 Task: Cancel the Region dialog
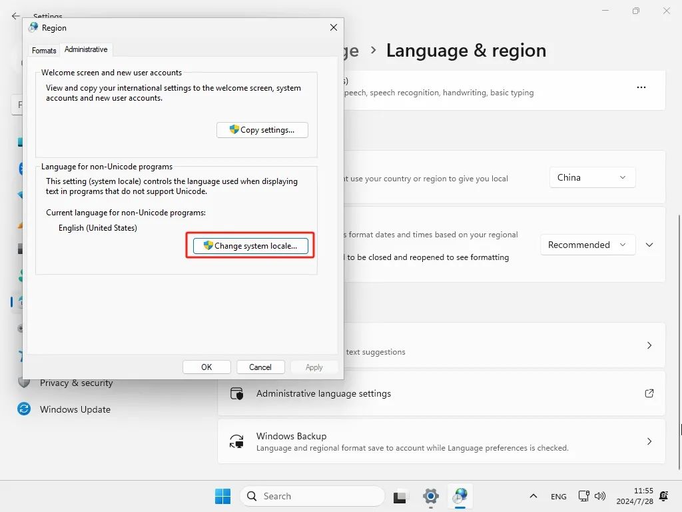click(x=260, y=367)
